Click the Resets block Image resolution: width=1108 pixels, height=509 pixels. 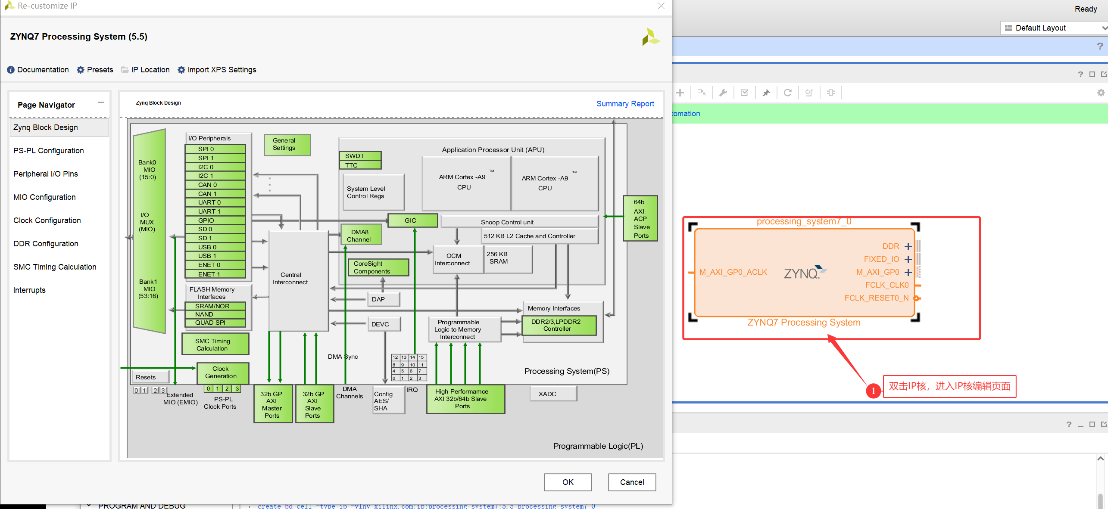150,377
